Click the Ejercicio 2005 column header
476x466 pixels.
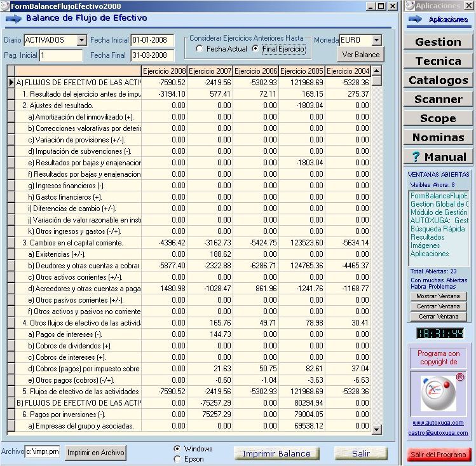[x=302, y=71]
